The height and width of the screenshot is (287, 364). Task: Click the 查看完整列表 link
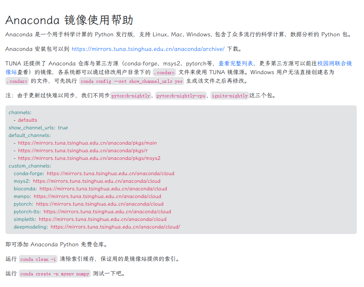click(236, 63)
